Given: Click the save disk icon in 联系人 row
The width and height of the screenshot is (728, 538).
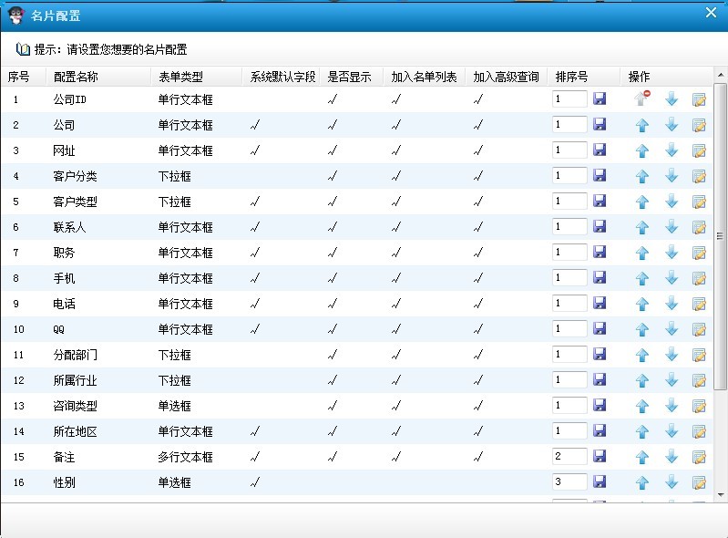Looking at the screenshot, I should coord(600,226).
